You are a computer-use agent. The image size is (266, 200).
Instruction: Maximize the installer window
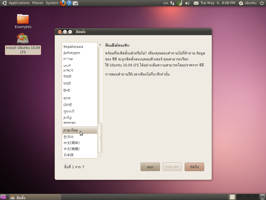tap(70, 32)
